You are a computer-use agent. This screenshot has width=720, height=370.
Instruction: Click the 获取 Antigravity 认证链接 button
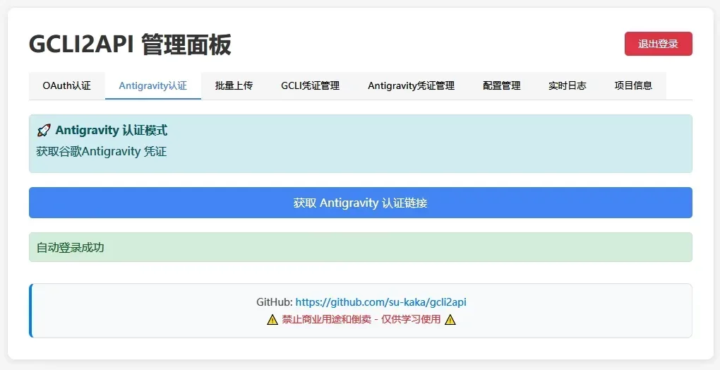360,203
